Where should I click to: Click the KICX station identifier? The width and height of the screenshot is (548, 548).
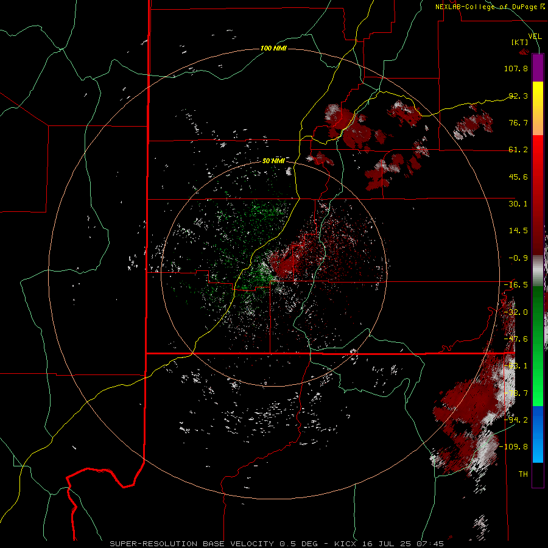[x=345, y=544]
